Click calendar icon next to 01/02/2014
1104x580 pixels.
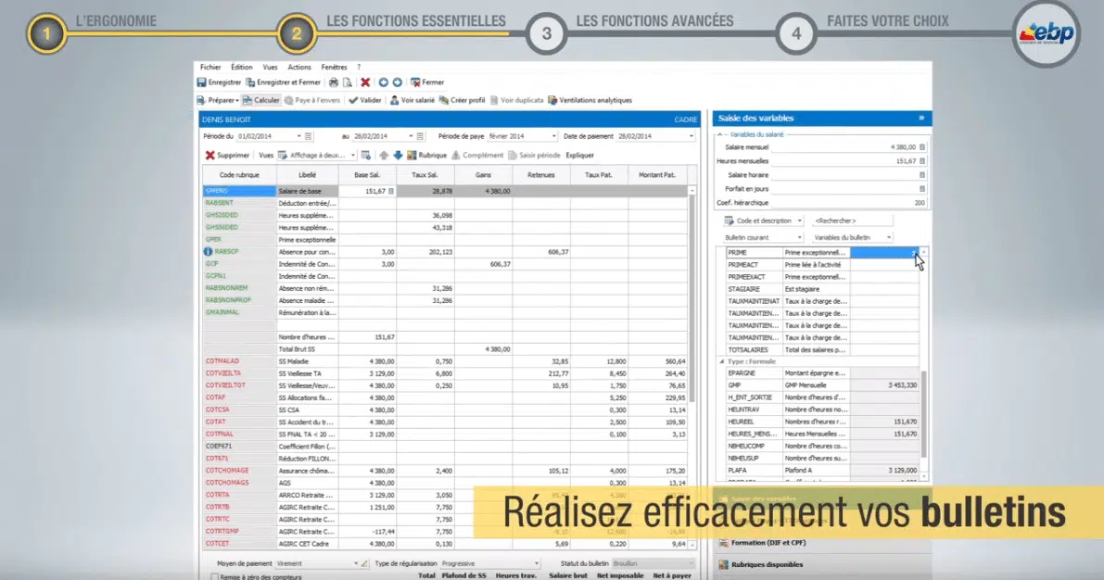click(309, 136)
